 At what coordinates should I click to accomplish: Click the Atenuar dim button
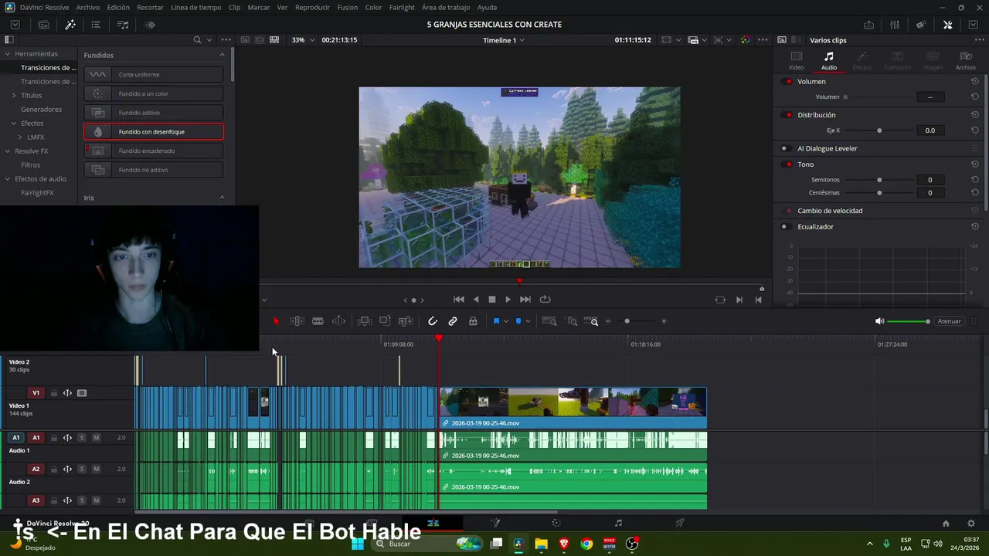pos(949,321)
